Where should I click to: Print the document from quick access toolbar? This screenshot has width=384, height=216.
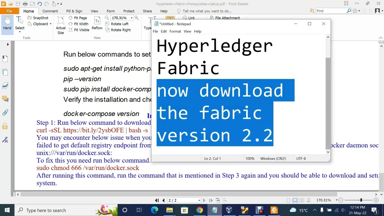pyautogui.click(x=25, y=4)
